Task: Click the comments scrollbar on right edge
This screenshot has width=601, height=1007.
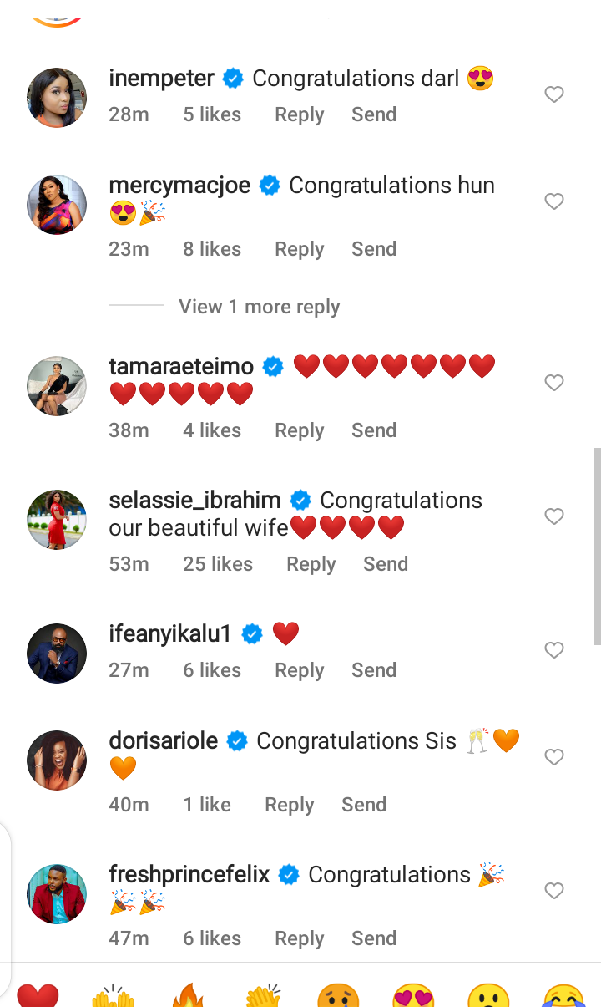Action: [596, 545]
